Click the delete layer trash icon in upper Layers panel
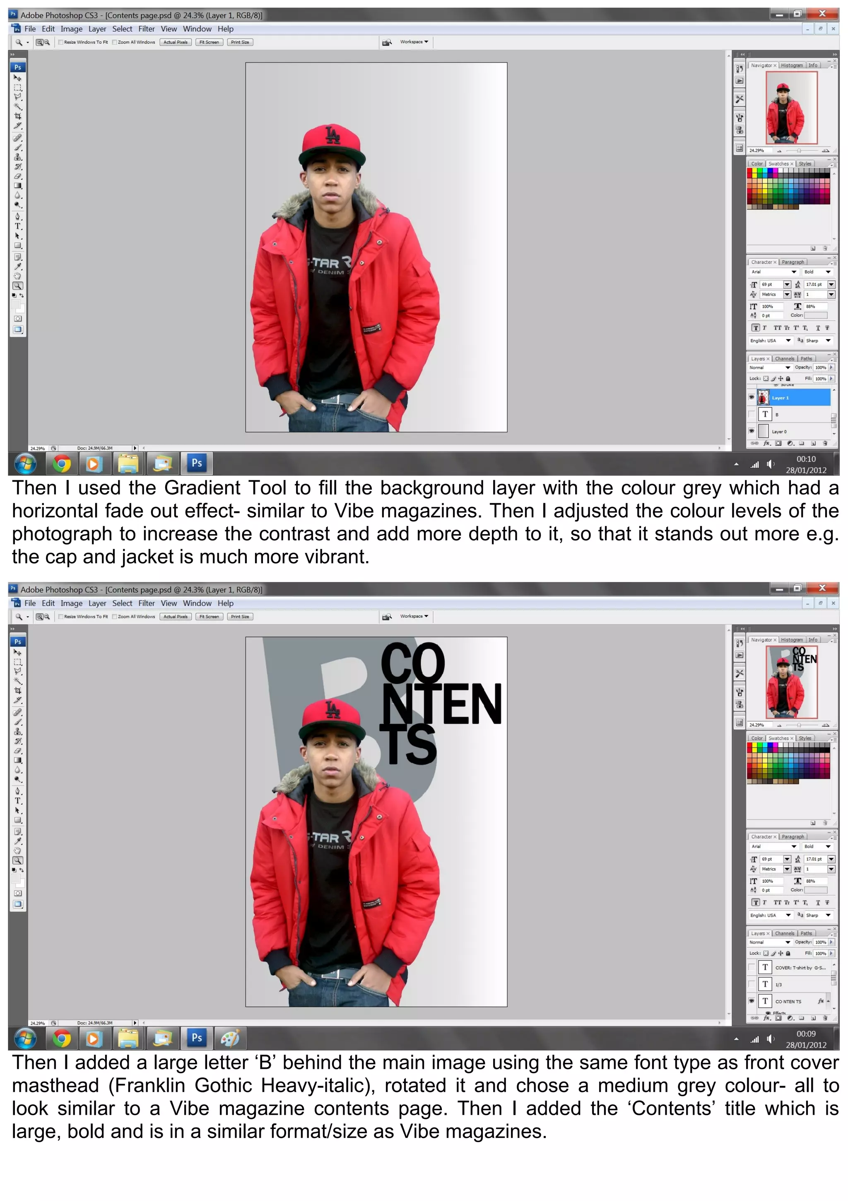This screenshot has height=1201, width=848. click(x=825, y=443)
